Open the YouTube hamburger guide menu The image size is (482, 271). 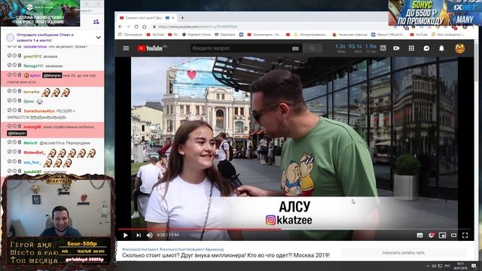pyautogui.click(x=126, y=48)
